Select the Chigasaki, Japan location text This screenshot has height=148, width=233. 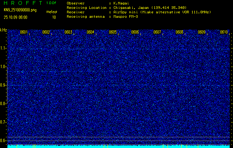click(x=133, y=7)
